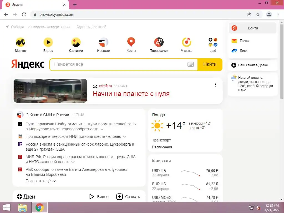Click inside the Найдётся всё search field
Screen dimensions: 284x213
[120, 64]
